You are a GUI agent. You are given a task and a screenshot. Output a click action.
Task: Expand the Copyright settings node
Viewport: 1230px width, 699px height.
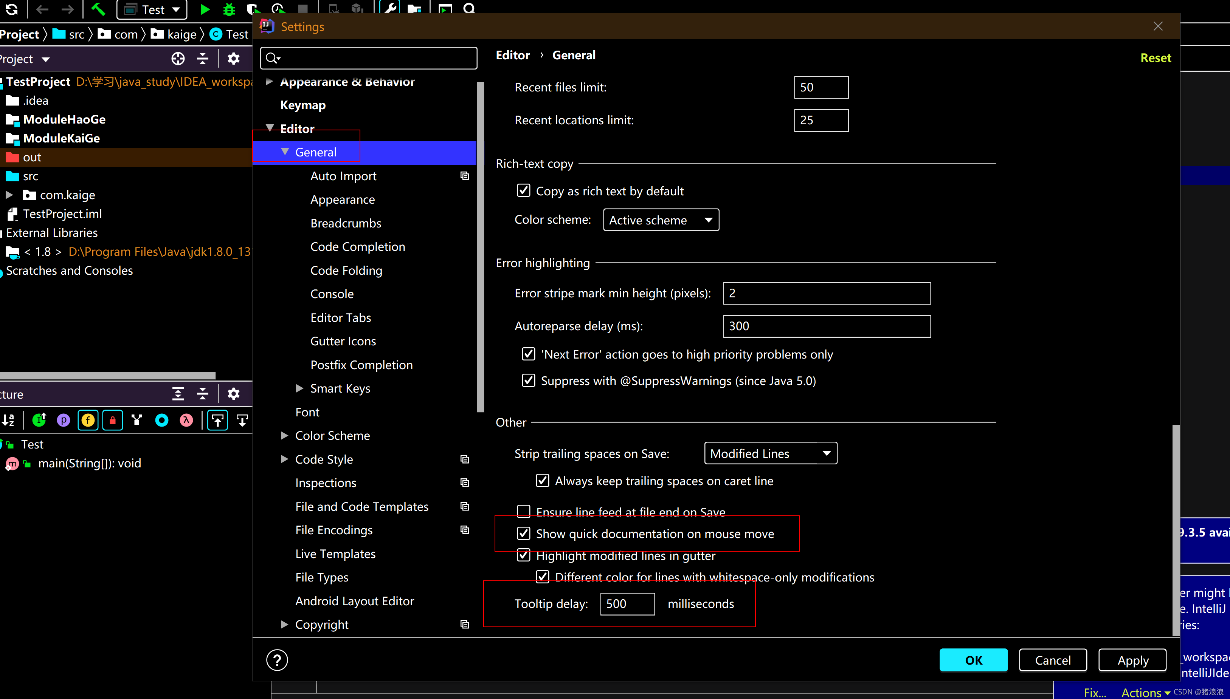tap(284, 624)
